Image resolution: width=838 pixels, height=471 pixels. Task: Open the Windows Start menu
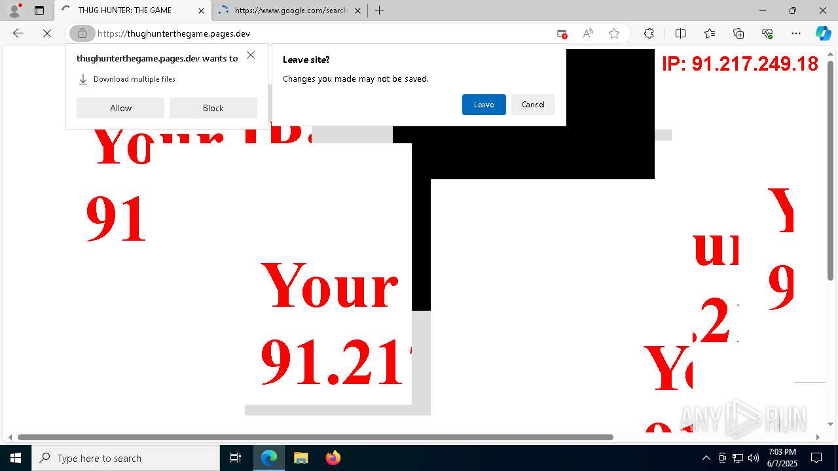[16, 458]
